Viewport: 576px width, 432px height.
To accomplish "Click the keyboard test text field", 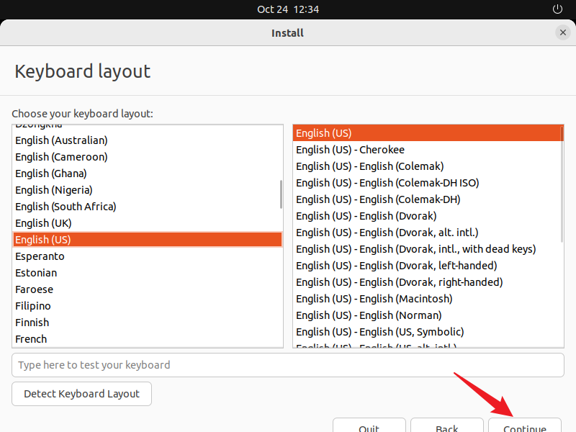I will point(288,365).
